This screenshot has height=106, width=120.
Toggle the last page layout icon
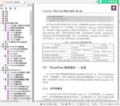coord(88,104)
